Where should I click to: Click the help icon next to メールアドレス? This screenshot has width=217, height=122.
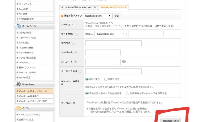click(80, 71)
